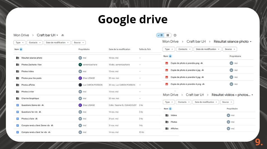The image size is (267, 149).
Task: Open the Contacts filter above Résultat séance photo row
Action: pyautogui.click(x=184, y=49)
